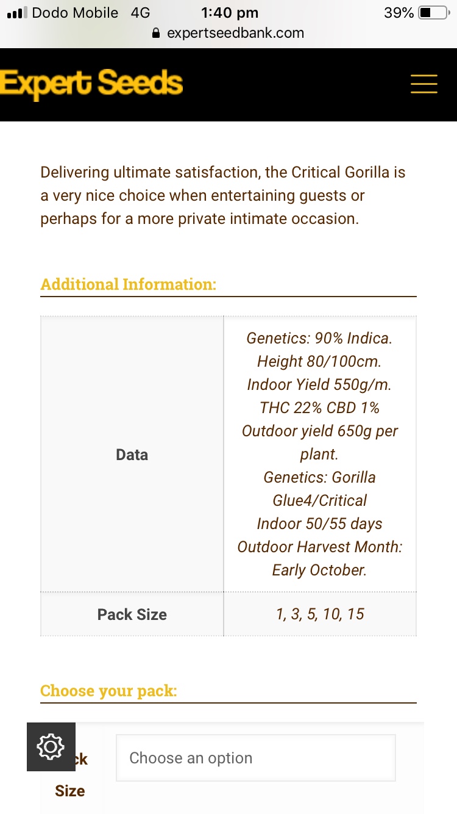This screenshot has width=457, height=814.
Task: Tap the 4G network indicator
Action: tap(140, 13)
